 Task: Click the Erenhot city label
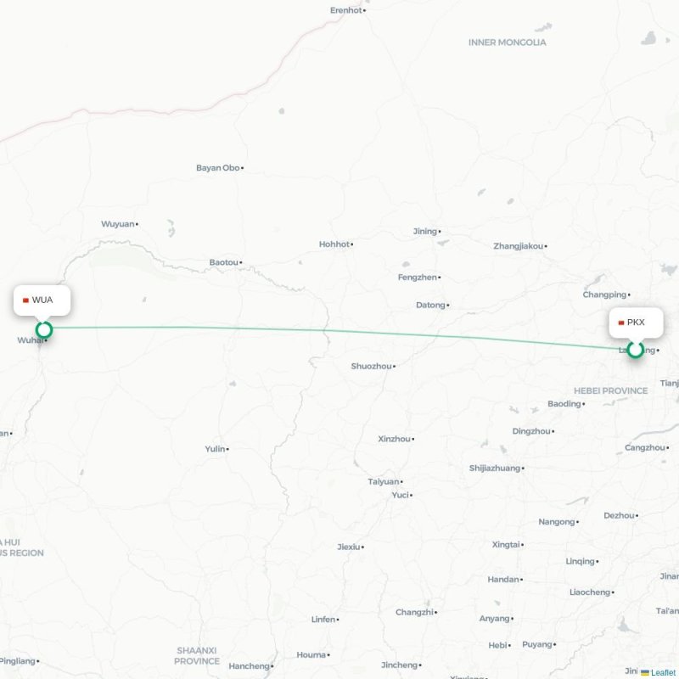[345, 10]
